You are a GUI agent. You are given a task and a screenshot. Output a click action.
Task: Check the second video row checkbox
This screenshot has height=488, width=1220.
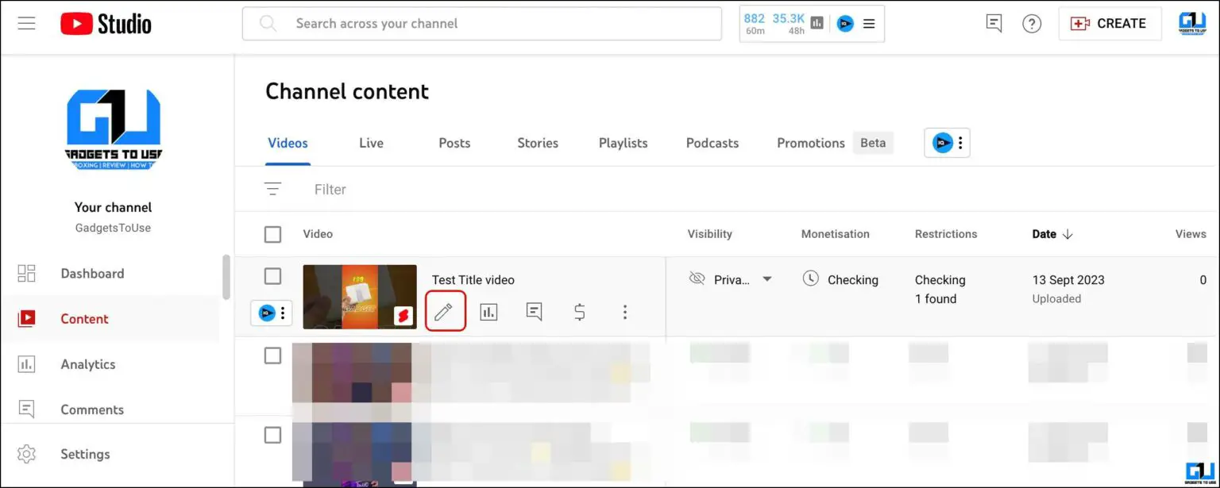tap(272, 355)
